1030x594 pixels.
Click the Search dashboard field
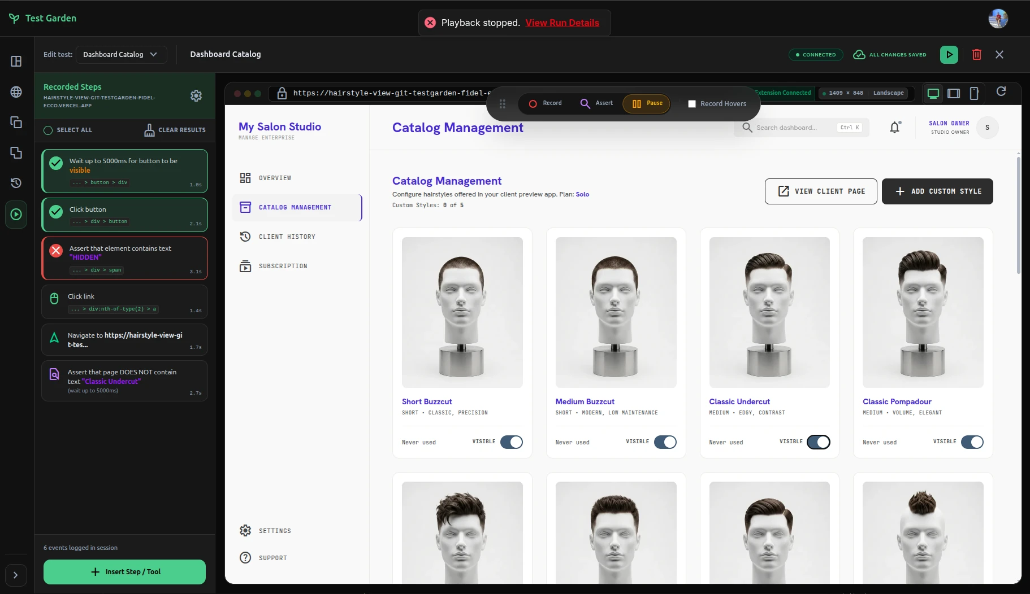(801, 128)
